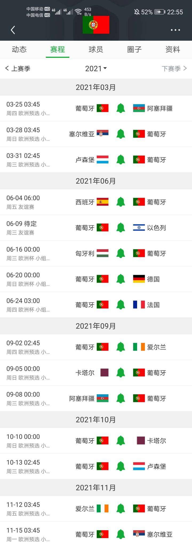
Task: Toggle reminder bell for 03-25 Azerbaijan match
Action: tap(121, 108)
